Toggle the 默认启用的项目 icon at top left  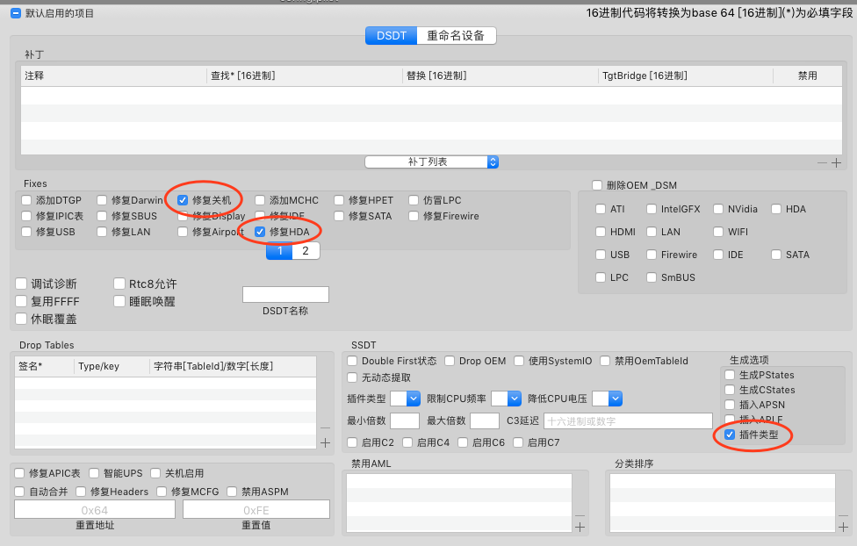point(16,13)
